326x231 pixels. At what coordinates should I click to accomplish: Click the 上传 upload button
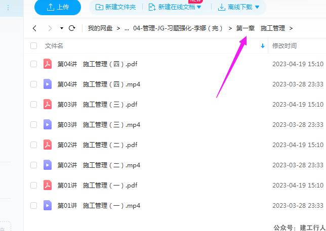(58, 7)
